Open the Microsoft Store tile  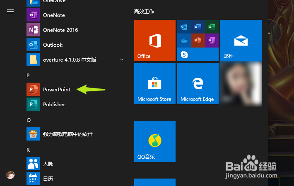(155, 83)
